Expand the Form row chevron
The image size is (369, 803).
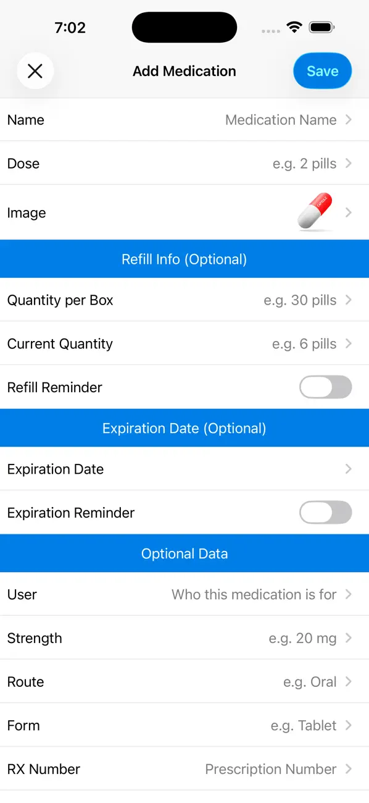350,725
